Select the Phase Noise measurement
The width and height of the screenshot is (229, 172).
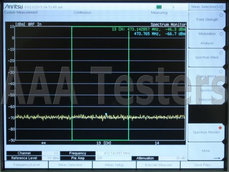(207, 76)
